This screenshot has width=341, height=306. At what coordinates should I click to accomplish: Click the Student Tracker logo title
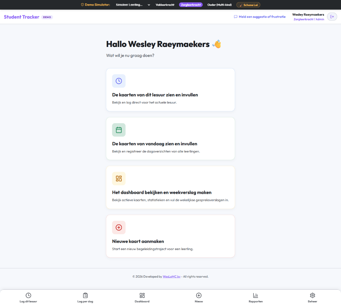pos(22,17)
